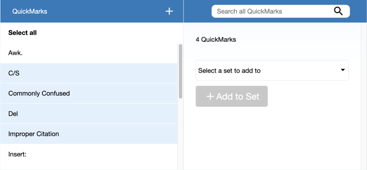Toggle selection of the C/S QuickMark
This screenshot has width=367, height=170.
click(x=89, y=73)
